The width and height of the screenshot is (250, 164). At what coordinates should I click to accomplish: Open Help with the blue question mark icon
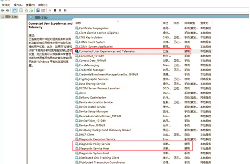click(38, 10)
